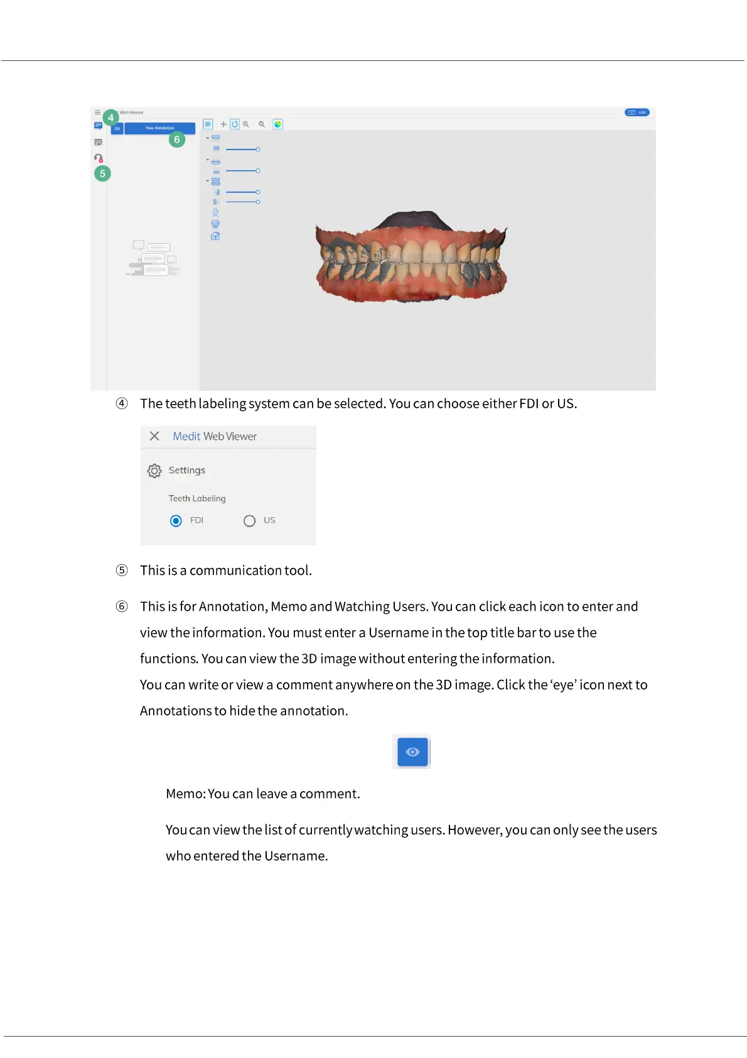Click the zoom fit magnifier icon
Image resolution: width=747 pixels, height=1058 pixels.
point(262,124)
